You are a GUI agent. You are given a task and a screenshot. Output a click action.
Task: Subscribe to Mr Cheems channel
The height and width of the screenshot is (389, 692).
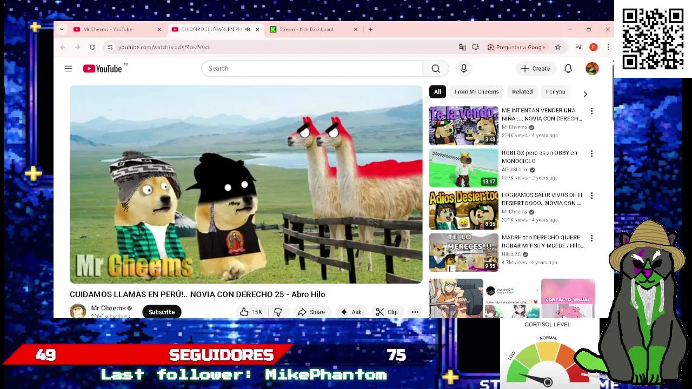(x=162, y=312)
